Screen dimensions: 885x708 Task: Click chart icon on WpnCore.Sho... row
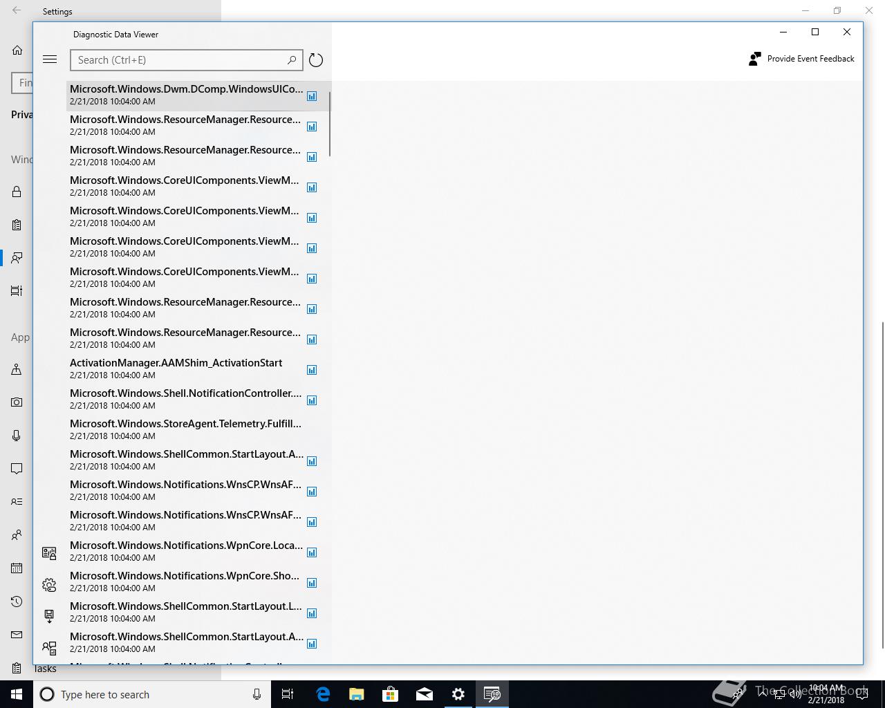coord(312,583)
